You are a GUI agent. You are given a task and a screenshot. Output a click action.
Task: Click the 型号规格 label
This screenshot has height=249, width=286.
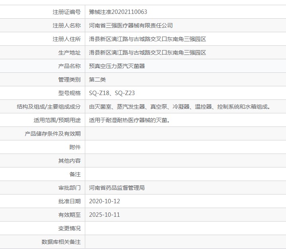point(69,93)
